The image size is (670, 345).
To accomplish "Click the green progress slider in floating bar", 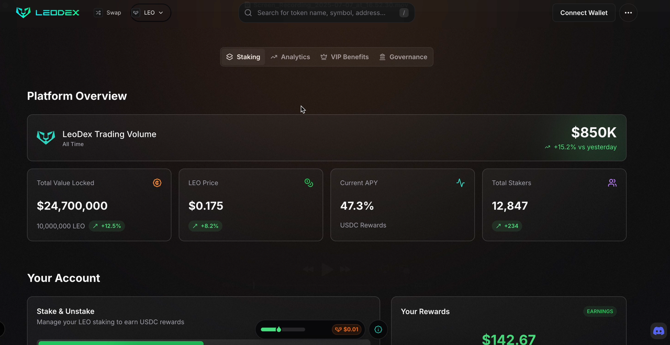I will click(x=283, y=329).
